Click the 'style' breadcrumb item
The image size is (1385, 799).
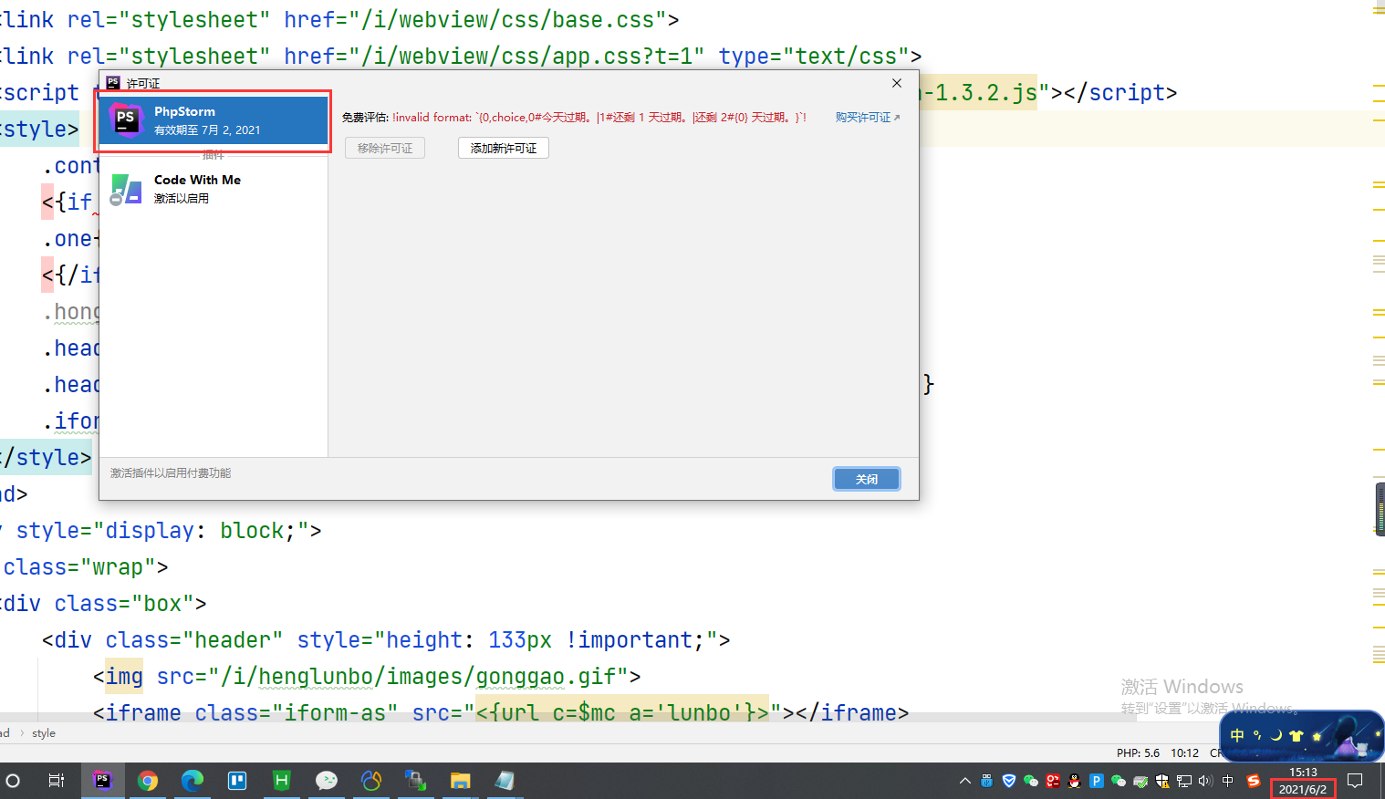click(44, 733)
